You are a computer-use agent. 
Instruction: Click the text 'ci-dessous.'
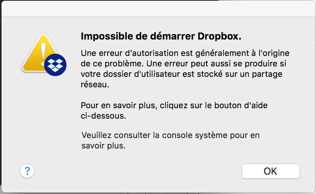pos(103,116)
